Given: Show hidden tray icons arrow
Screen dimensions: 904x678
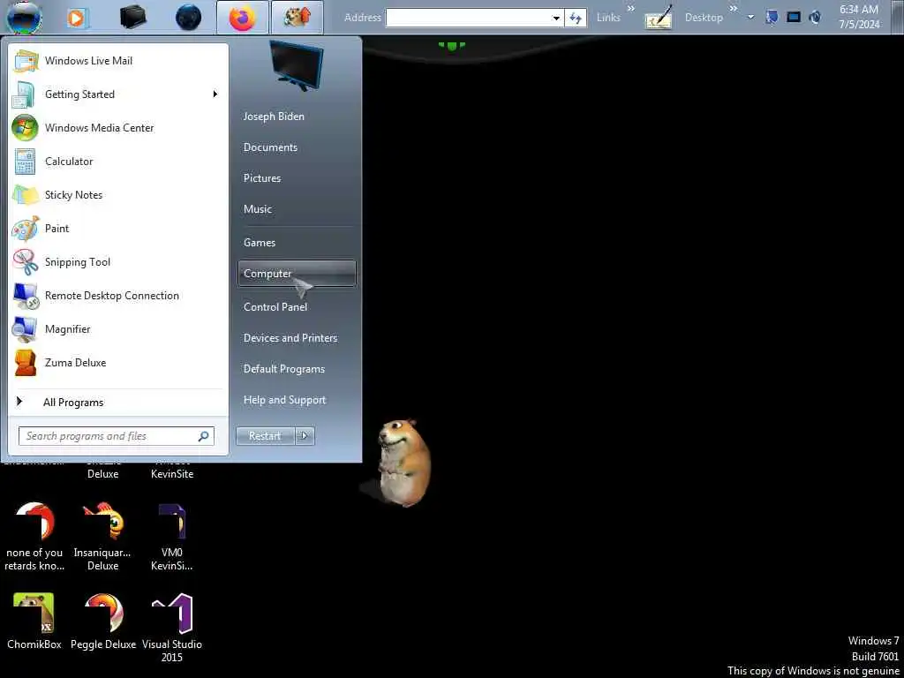Looking at the screenshot, I should 750,18.
